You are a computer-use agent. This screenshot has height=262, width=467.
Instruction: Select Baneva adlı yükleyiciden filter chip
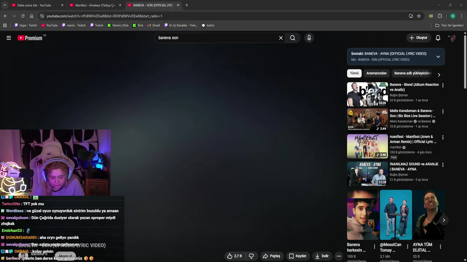[x=413, y=73]
